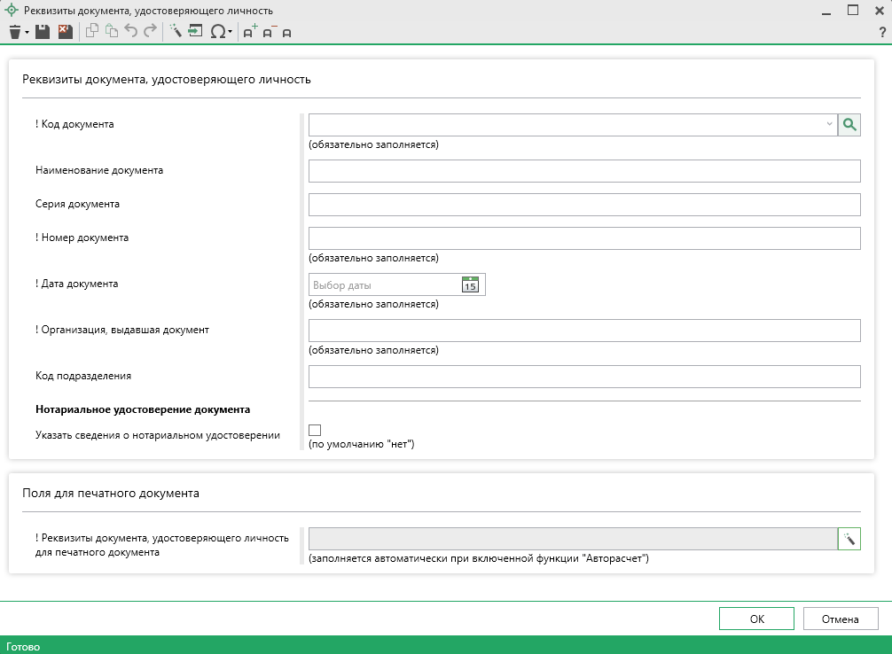
Task: Open the Omega special symbols menu
Action: [x=218, y=32]
